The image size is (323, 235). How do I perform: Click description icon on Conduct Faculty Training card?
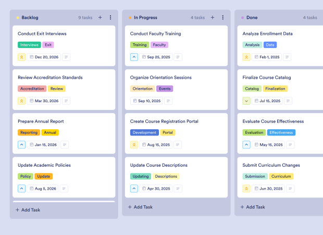pos(178,57)
